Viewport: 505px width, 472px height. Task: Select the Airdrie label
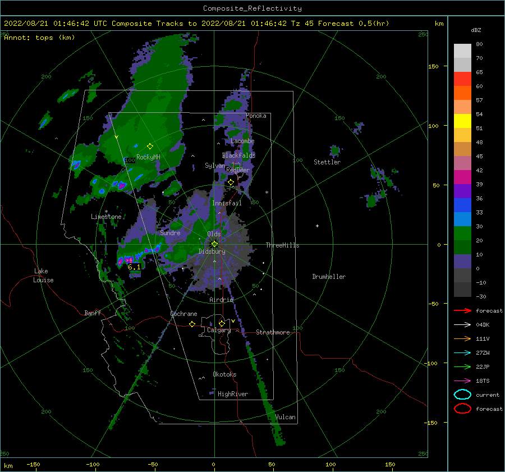pyautogui.click(x=221, y=300)
